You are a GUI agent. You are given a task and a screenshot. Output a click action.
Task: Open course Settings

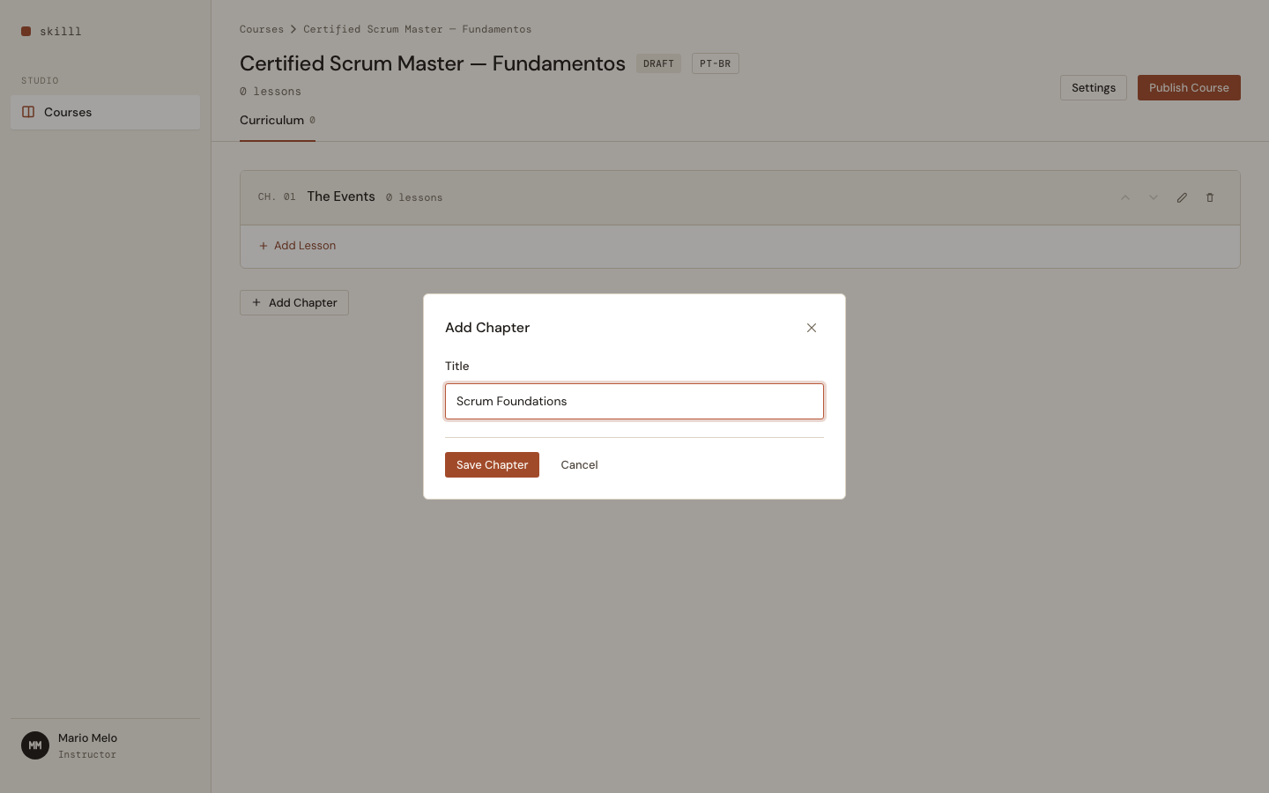coord(1093,87)
